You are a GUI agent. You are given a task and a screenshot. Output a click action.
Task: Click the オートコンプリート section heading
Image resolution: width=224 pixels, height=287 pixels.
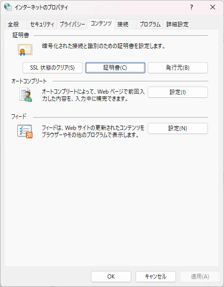(29, 81)
